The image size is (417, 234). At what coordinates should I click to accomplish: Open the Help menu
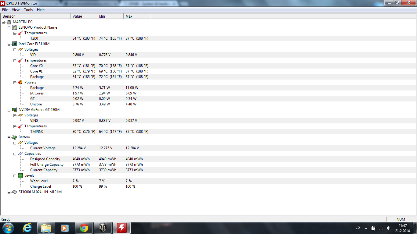coord(41,10)
